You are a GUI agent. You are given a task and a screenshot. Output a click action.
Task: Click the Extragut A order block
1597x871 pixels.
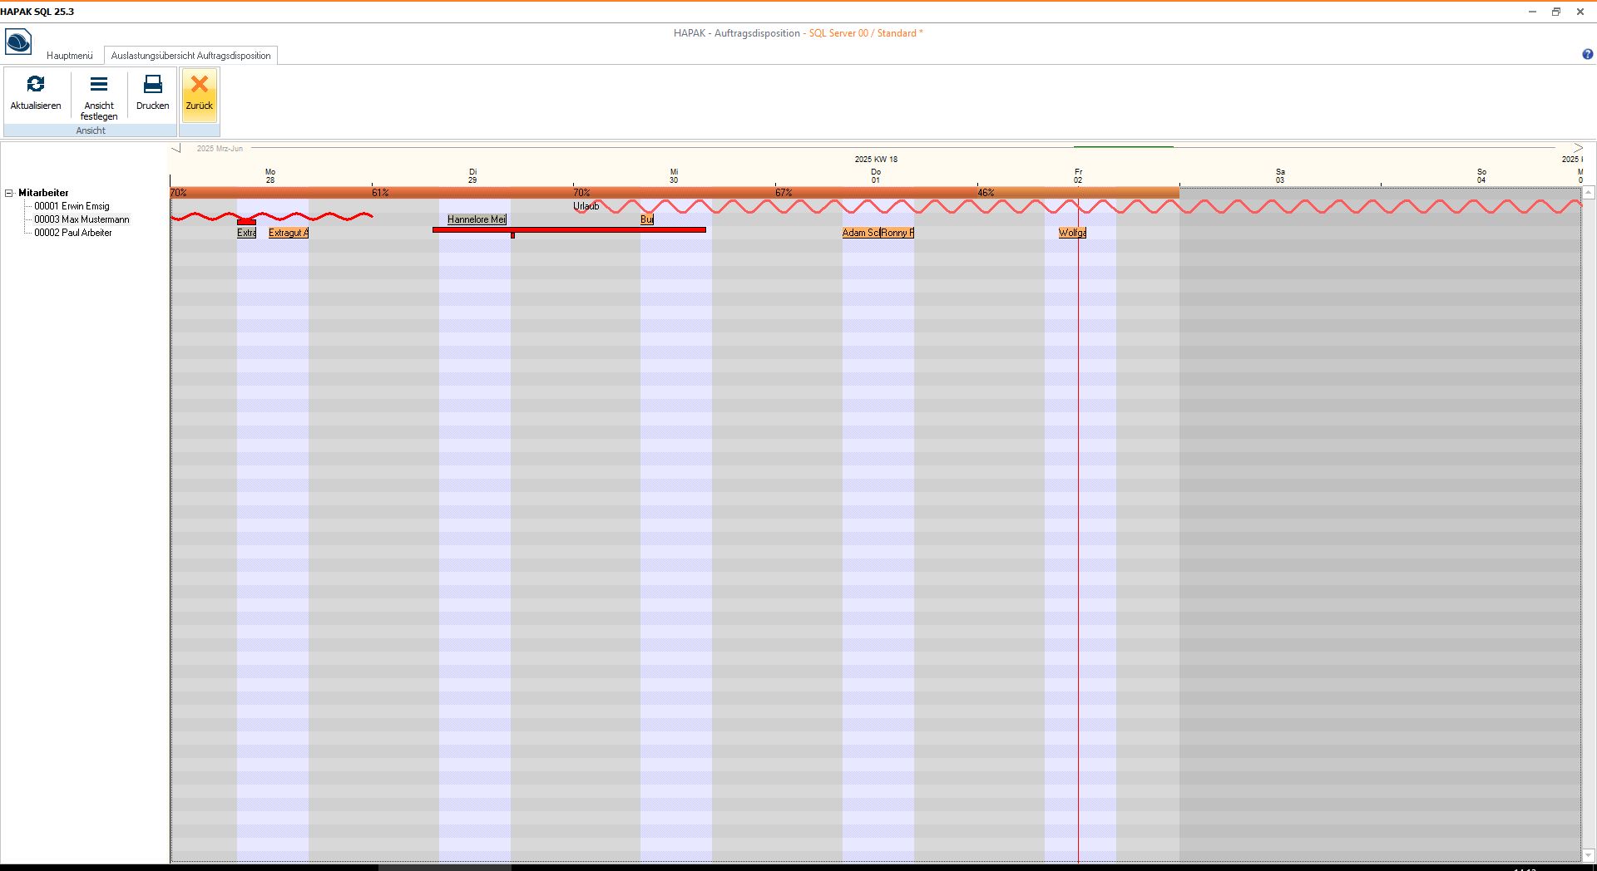pos(288,233)
